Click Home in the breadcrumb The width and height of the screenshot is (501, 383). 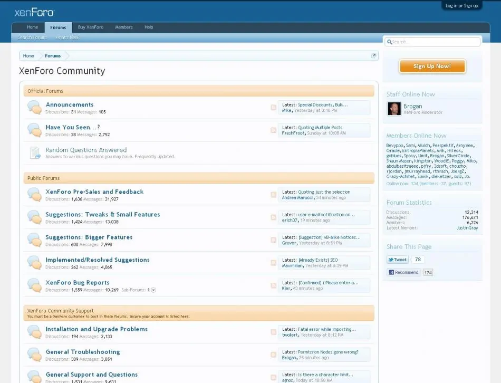pyautogui.click(x=28, y=55)
